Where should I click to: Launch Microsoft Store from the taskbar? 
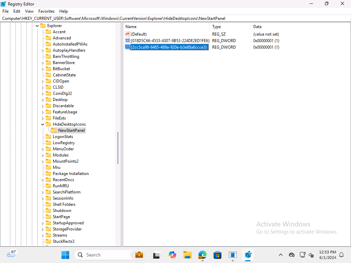tap(217, 255)
